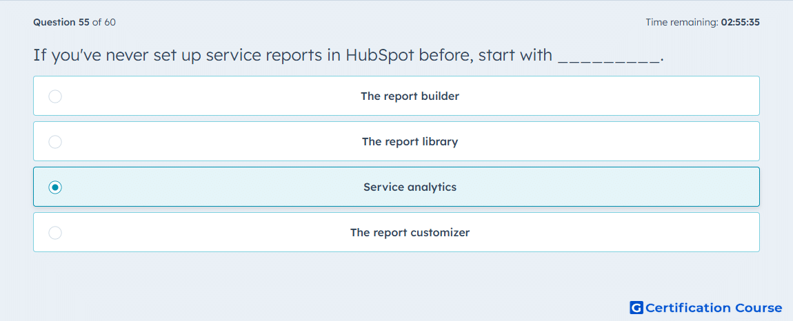Click the 'of 60' question total text

coord(103,22)
